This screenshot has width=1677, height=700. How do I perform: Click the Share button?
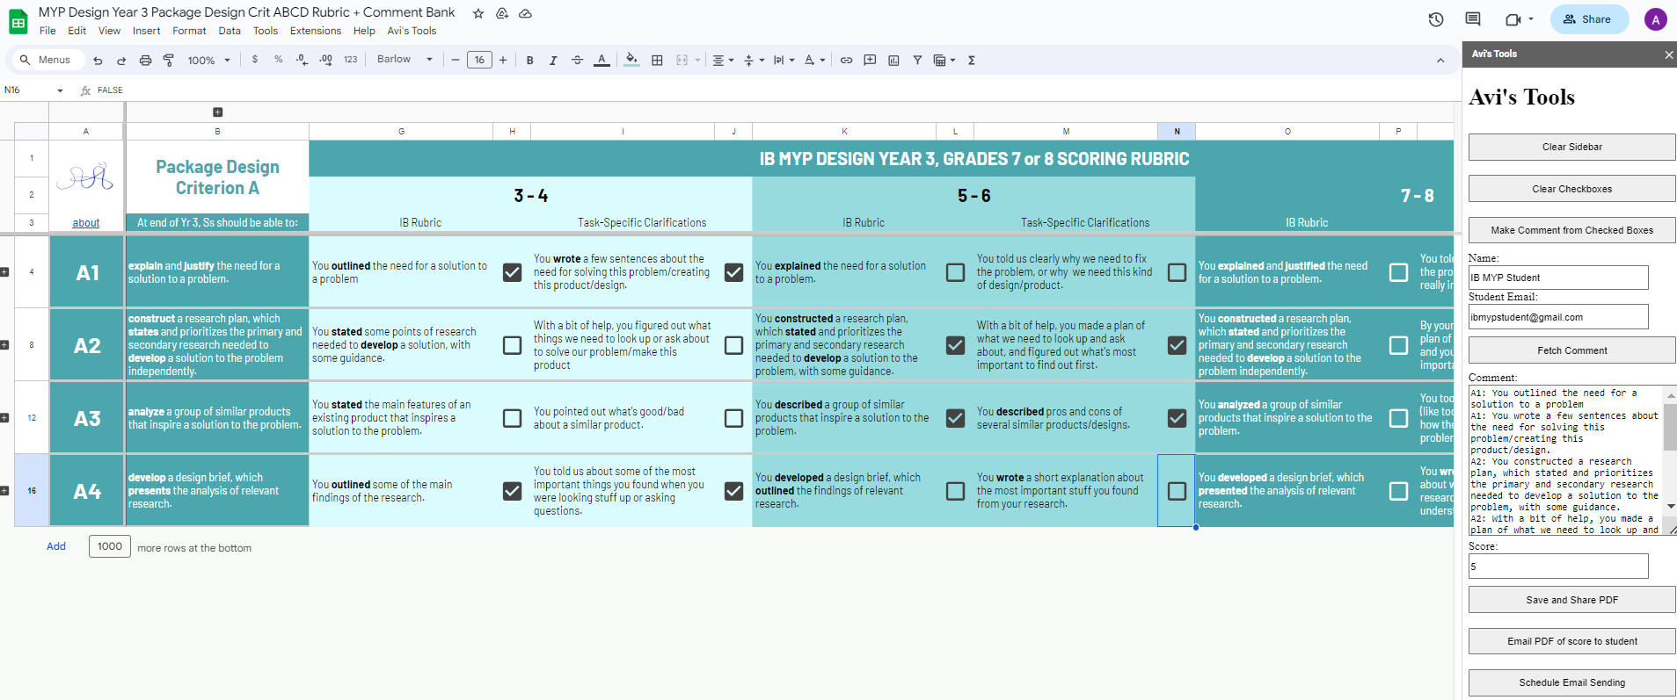pyautogui.click(x=1589, y=19)
